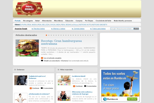Open the Educación category
Screen dimensions: 154x103
coord(69,21)
